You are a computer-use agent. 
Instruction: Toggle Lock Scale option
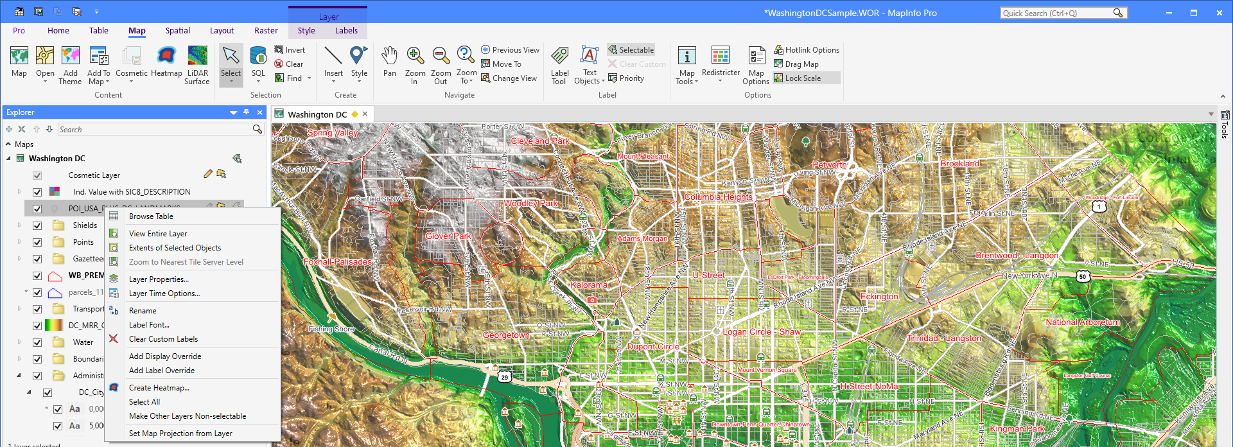point(807,78)
